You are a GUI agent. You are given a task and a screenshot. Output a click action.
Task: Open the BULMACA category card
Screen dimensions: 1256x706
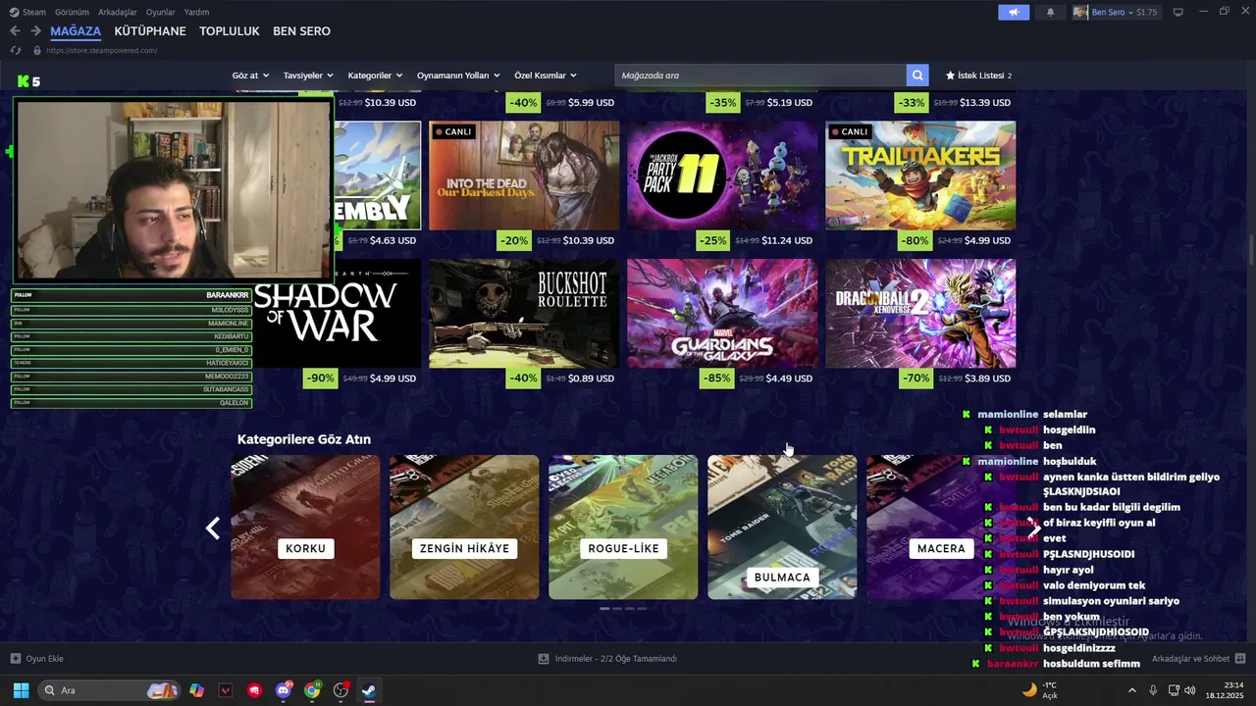point(782,528)
